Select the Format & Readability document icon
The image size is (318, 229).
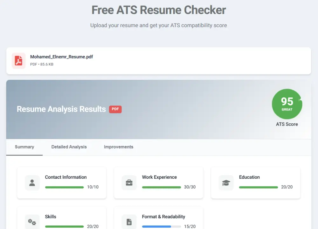(x=129, y=222)
